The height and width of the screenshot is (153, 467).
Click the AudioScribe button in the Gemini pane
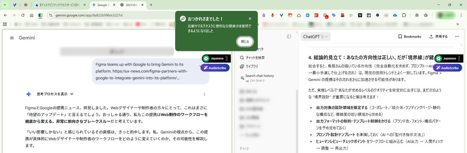(215, 67)
